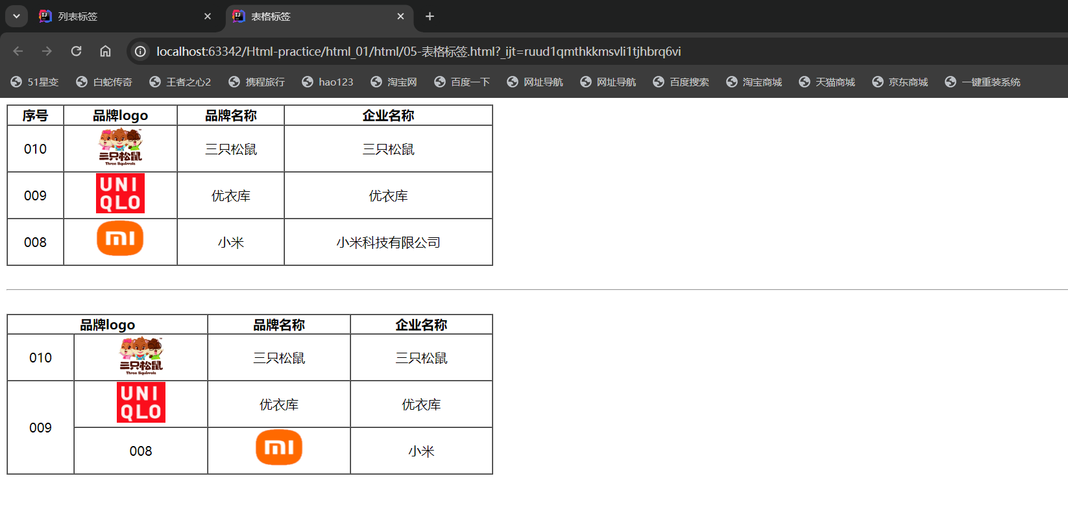
Task: Click the globe icon of 淘宝网 bookmark
Action: (x=376, y=82)
